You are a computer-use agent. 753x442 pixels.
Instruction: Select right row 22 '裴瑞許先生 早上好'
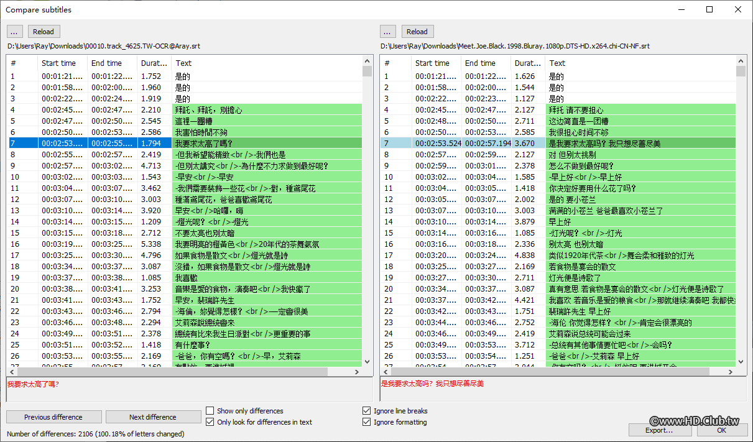[558, 311]
